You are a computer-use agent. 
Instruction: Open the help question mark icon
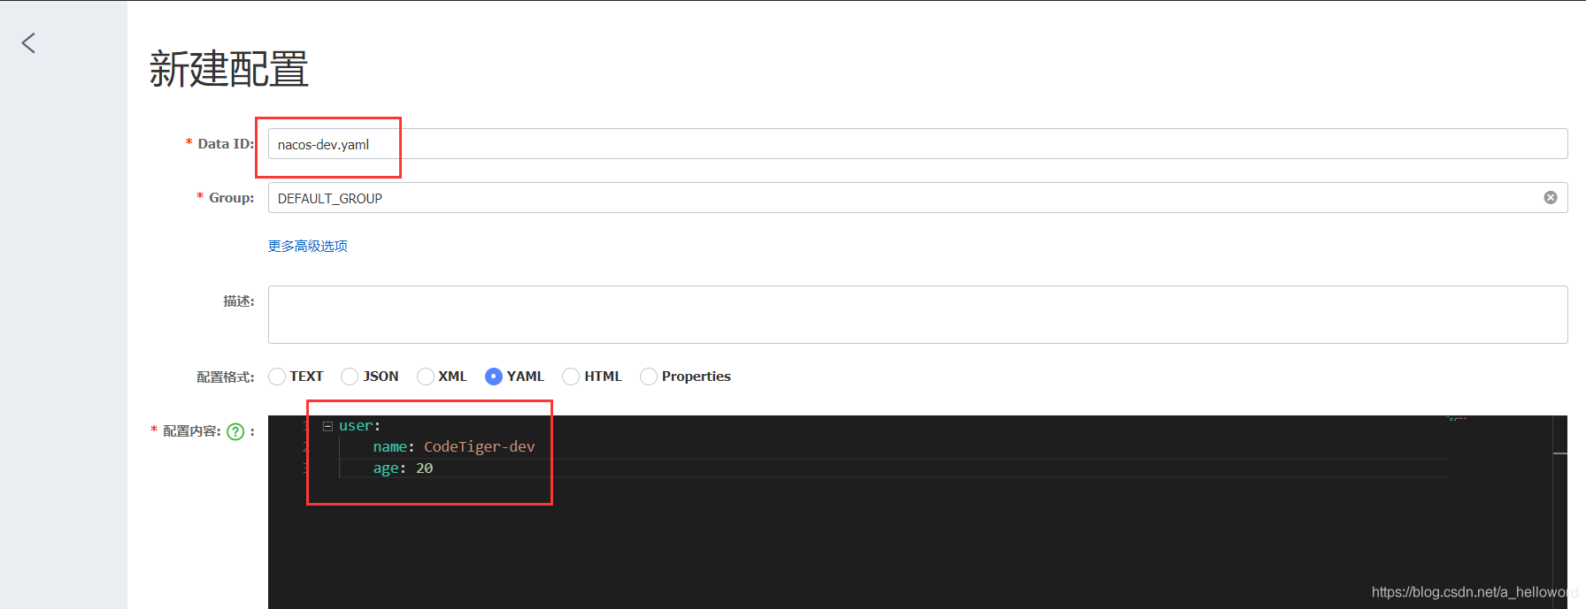(235, 431)
